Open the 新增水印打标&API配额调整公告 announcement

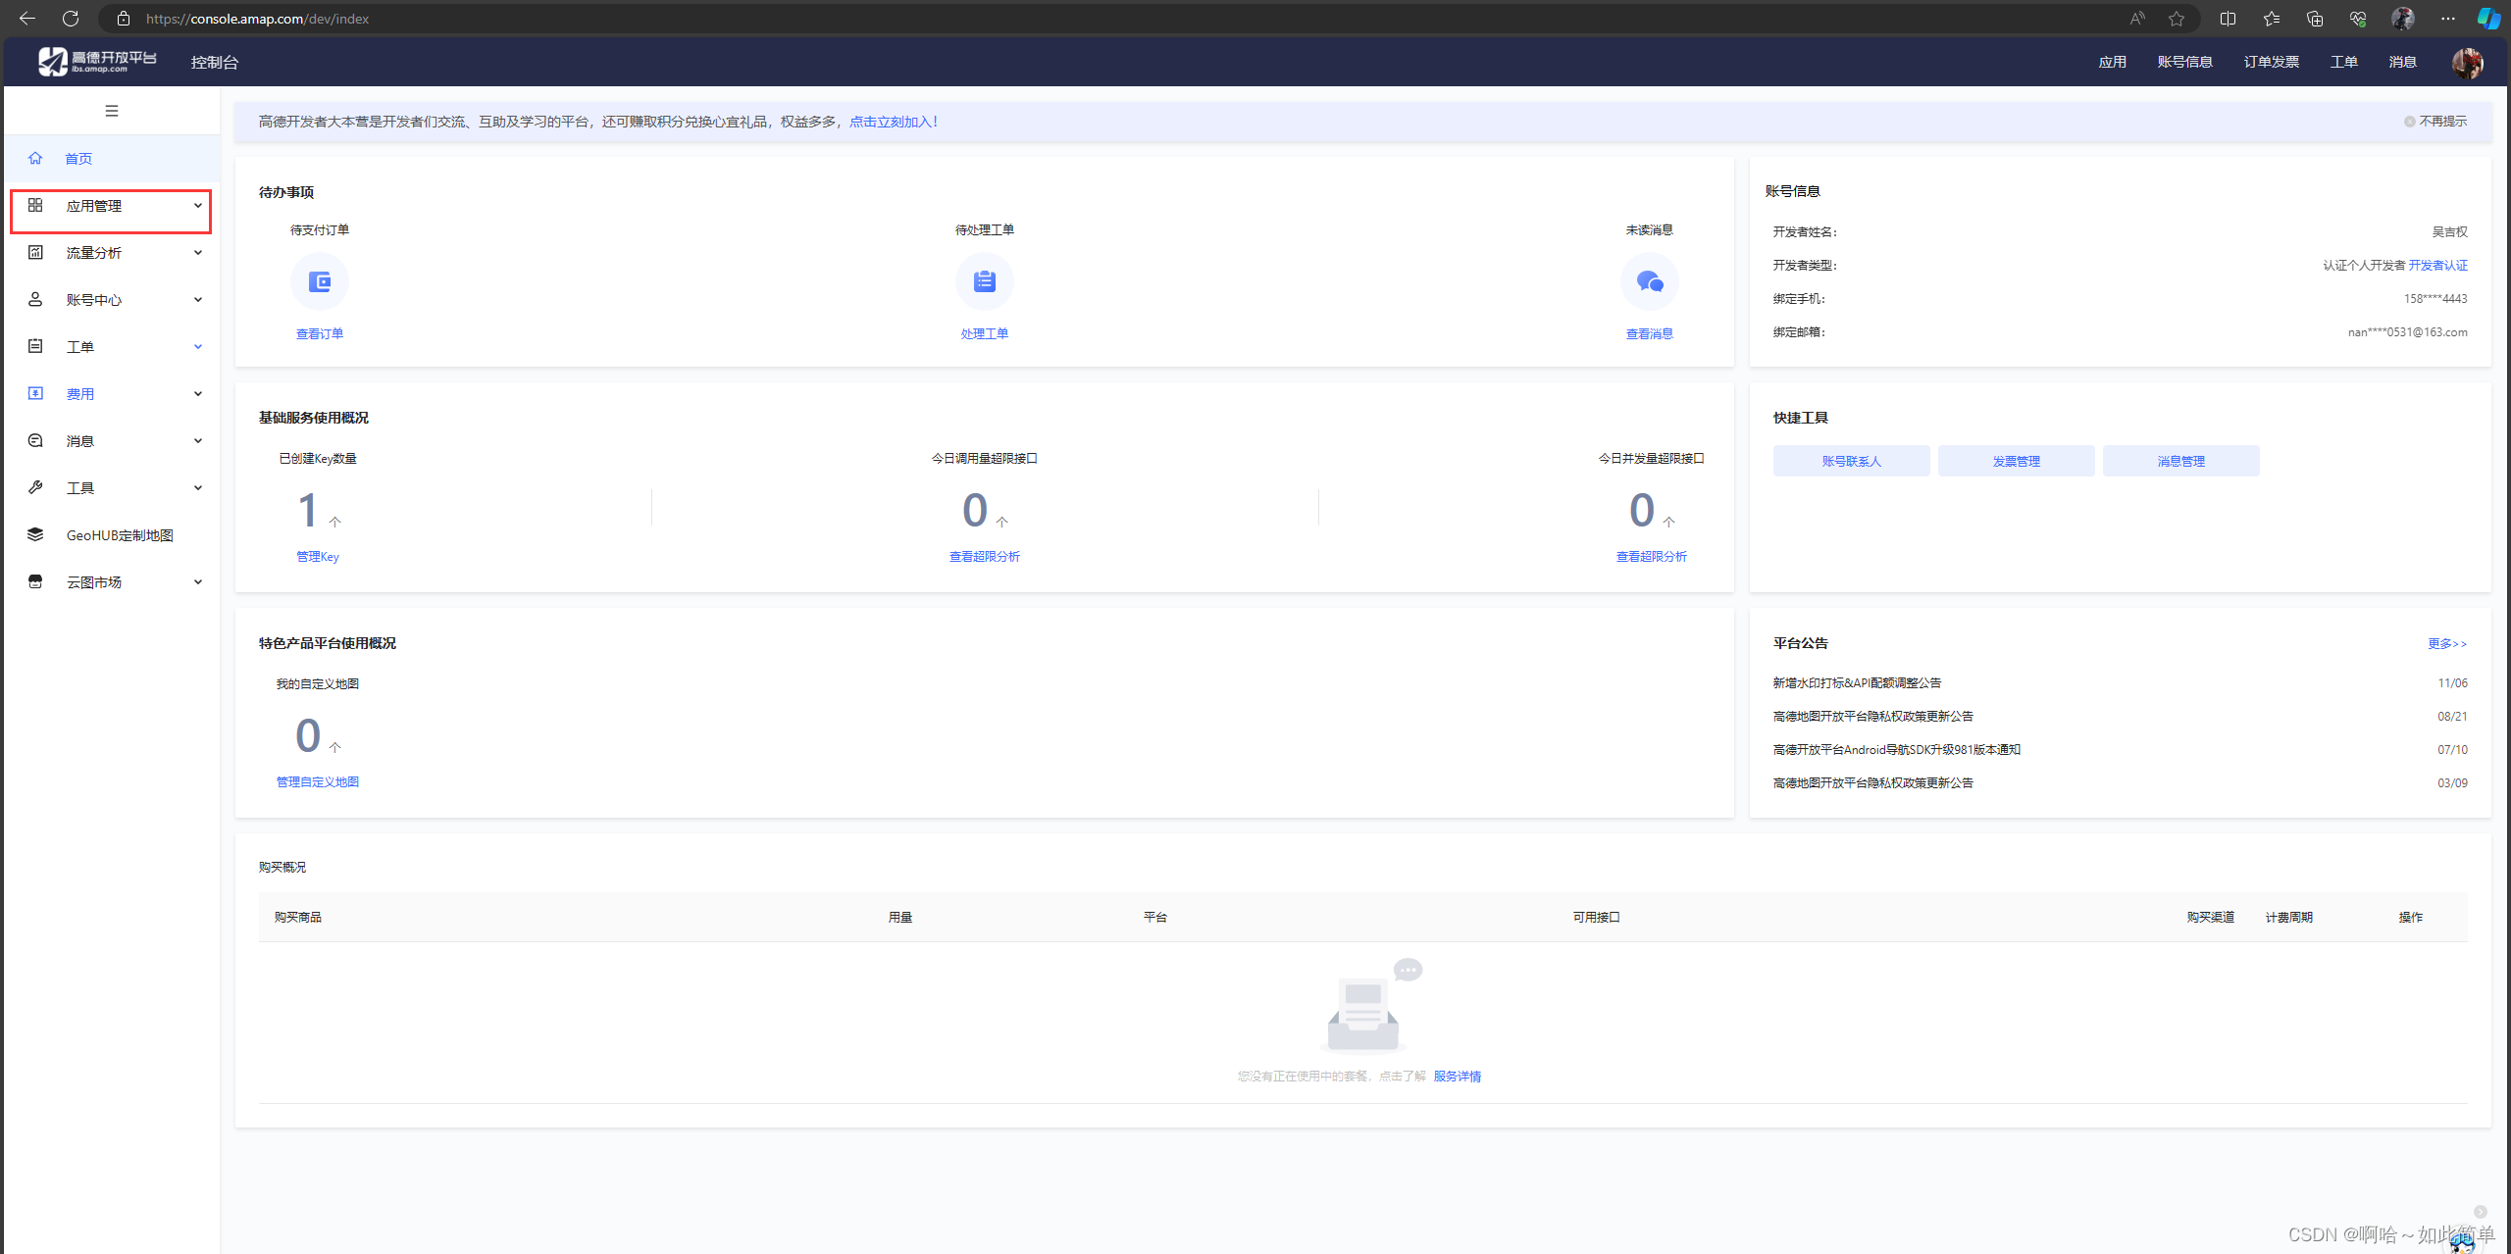coord(1857,683)
